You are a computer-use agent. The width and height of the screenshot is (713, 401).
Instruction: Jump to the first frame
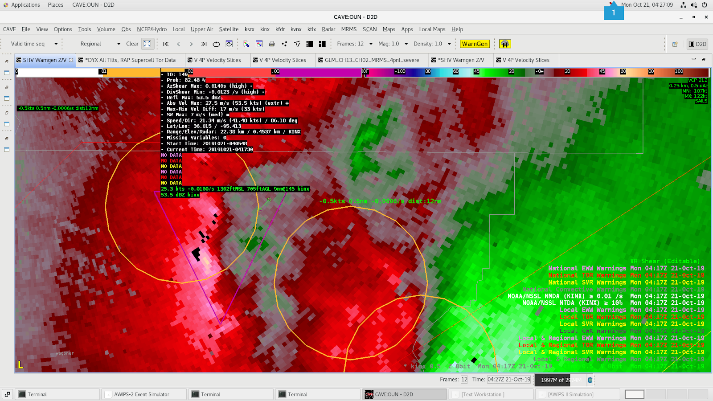pyautogui.click(x=166, y=44)
